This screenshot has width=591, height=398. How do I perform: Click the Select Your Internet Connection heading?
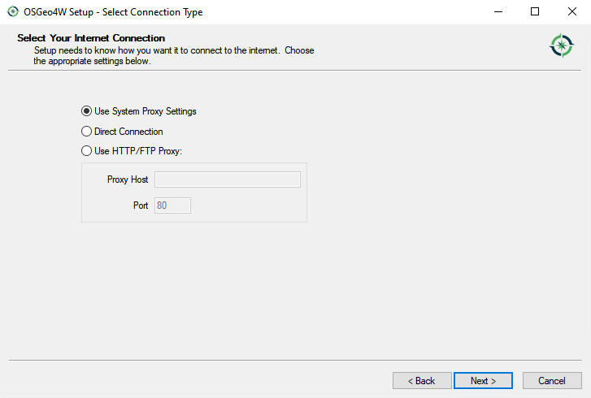91,38
